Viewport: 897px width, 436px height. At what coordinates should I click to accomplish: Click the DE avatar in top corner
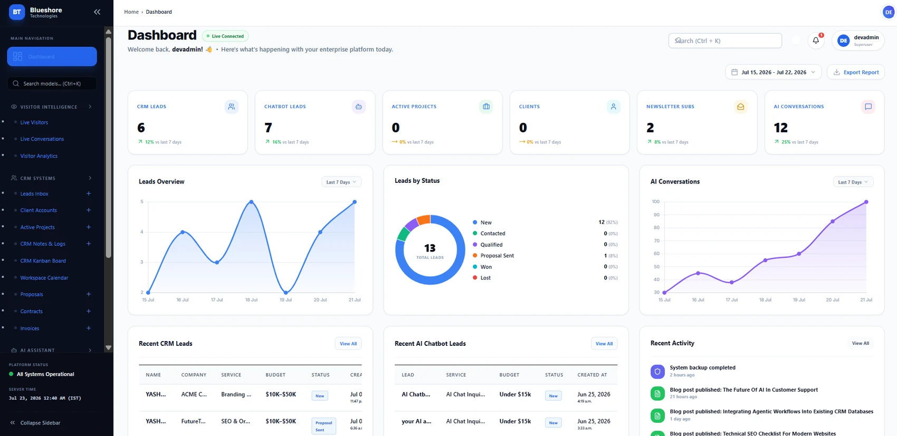(889, 12)
